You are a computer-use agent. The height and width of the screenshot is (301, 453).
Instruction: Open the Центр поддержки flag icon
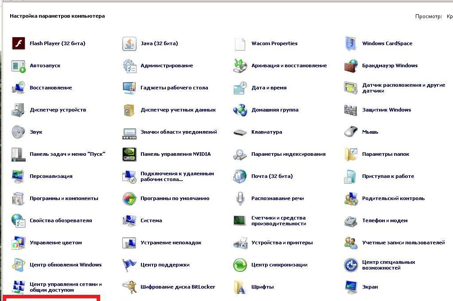click(x=129, y=265)
